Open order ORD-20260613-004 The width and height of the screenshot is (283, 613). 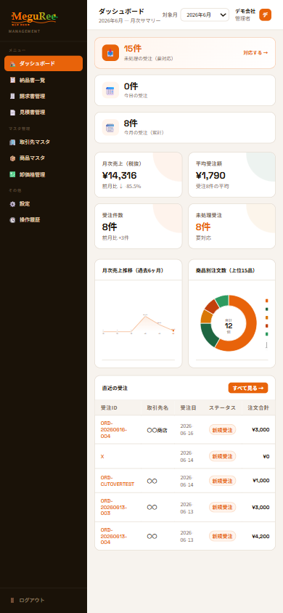[114, 536]
